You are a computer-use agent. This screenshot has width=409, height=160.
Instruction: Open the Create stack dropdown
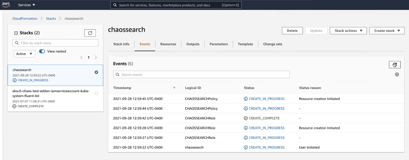387,31
